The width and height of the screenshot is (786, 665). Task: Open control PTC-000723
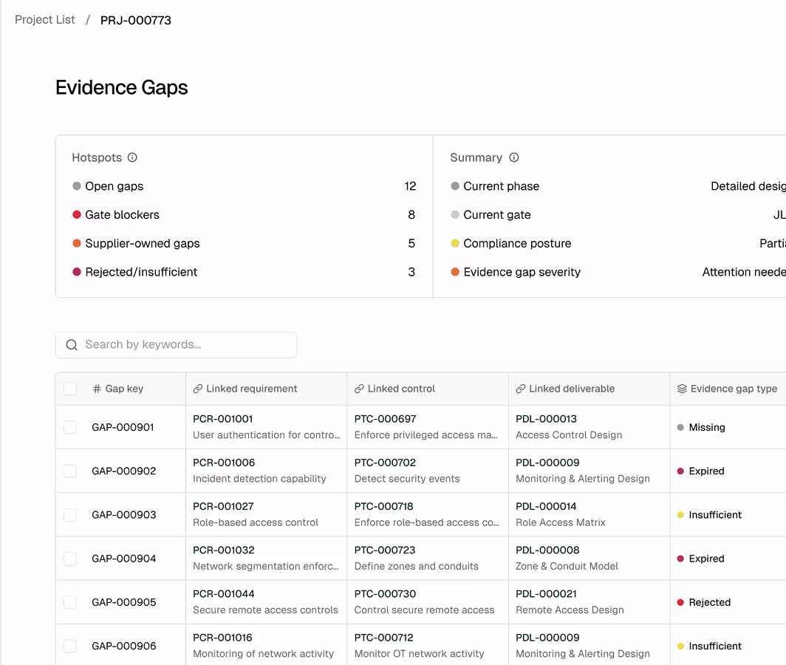coord(385,550)
